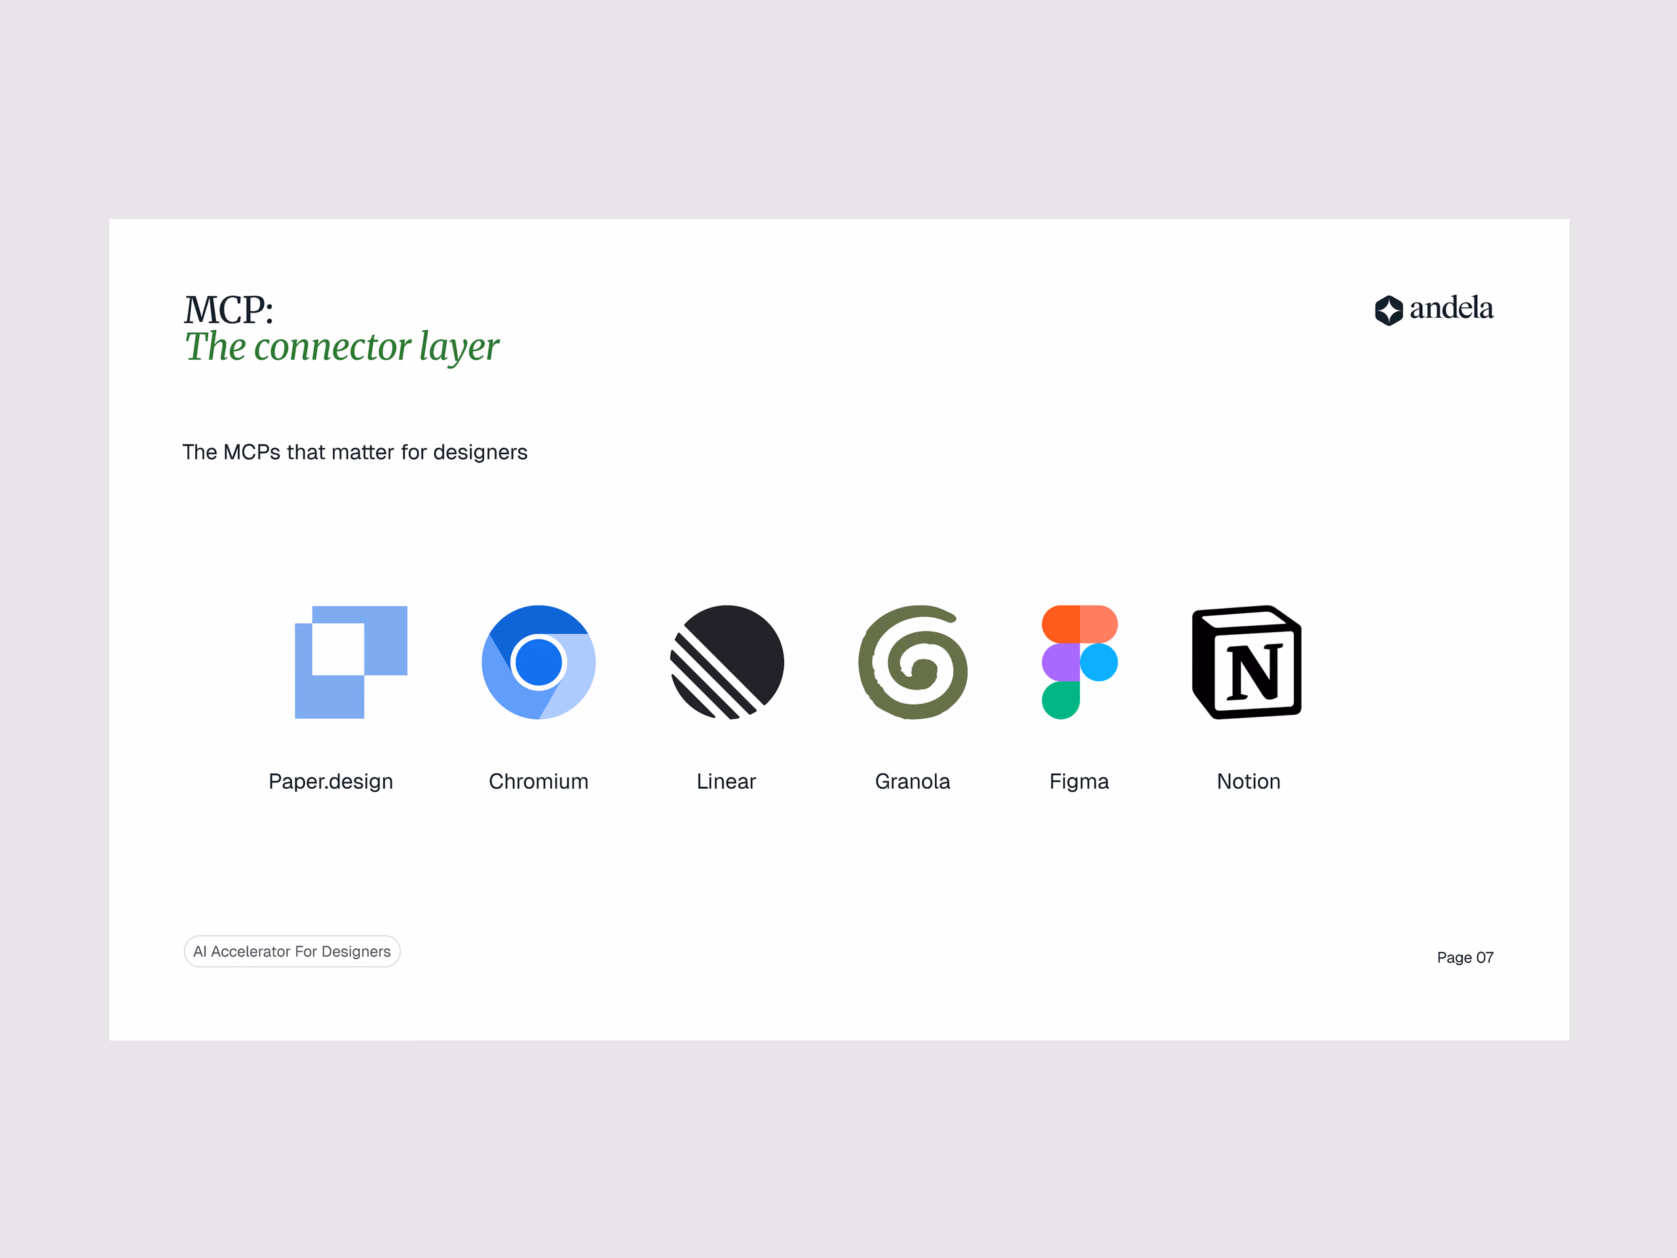The image size is (1677, 1258).
Task: Select the green "The connector layer" subtitle
Action: click(x=342, y=347)
